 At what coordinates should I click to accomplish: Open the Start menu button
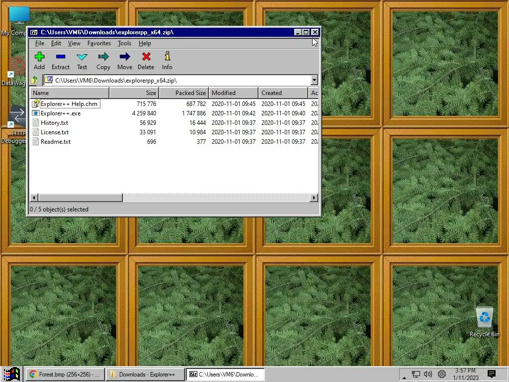[12, 374]
